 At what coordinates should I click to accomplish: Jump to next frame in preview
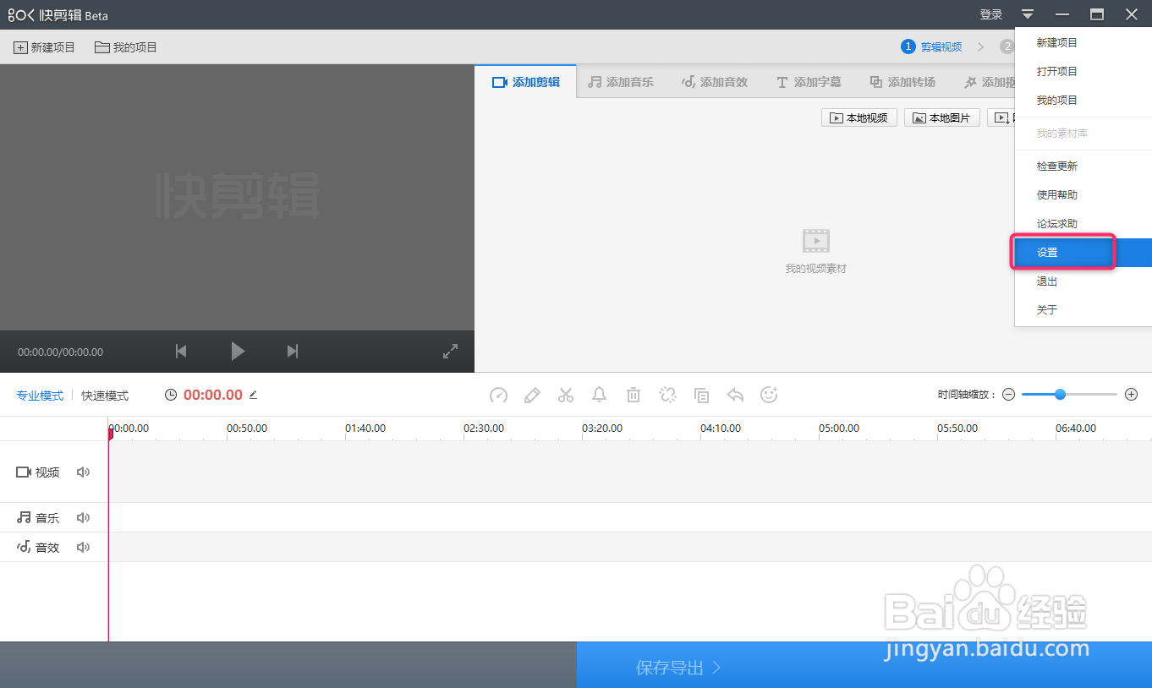tap(293, 351)
